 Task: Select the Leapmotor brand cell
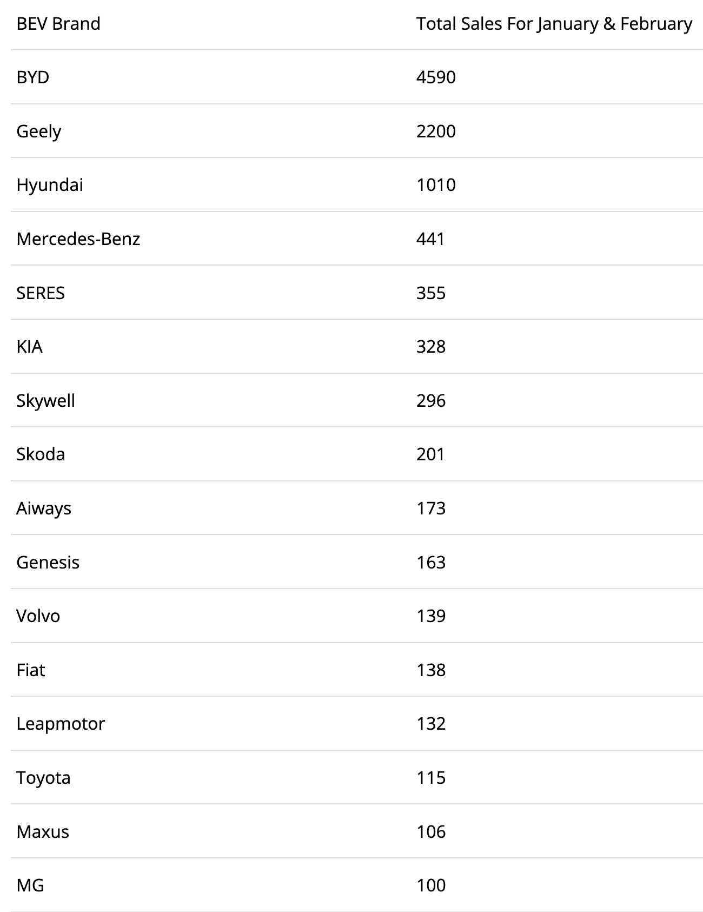[x=61, y=723]
